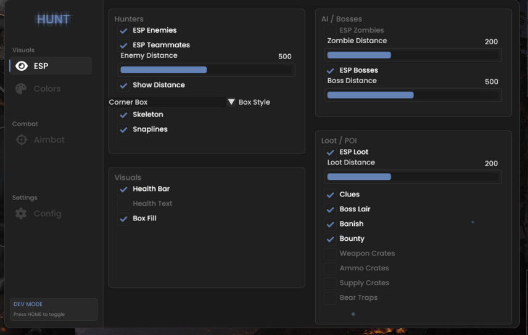The height and width of the screenshot is (335, 528).
Task: Click the Enemy Distance slider
Action: (x=207, y=70)
